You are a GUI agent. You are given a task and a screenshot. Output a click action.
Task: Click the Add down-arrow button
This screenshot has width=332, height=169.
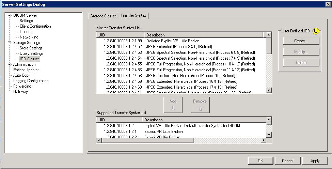[173, 105]
